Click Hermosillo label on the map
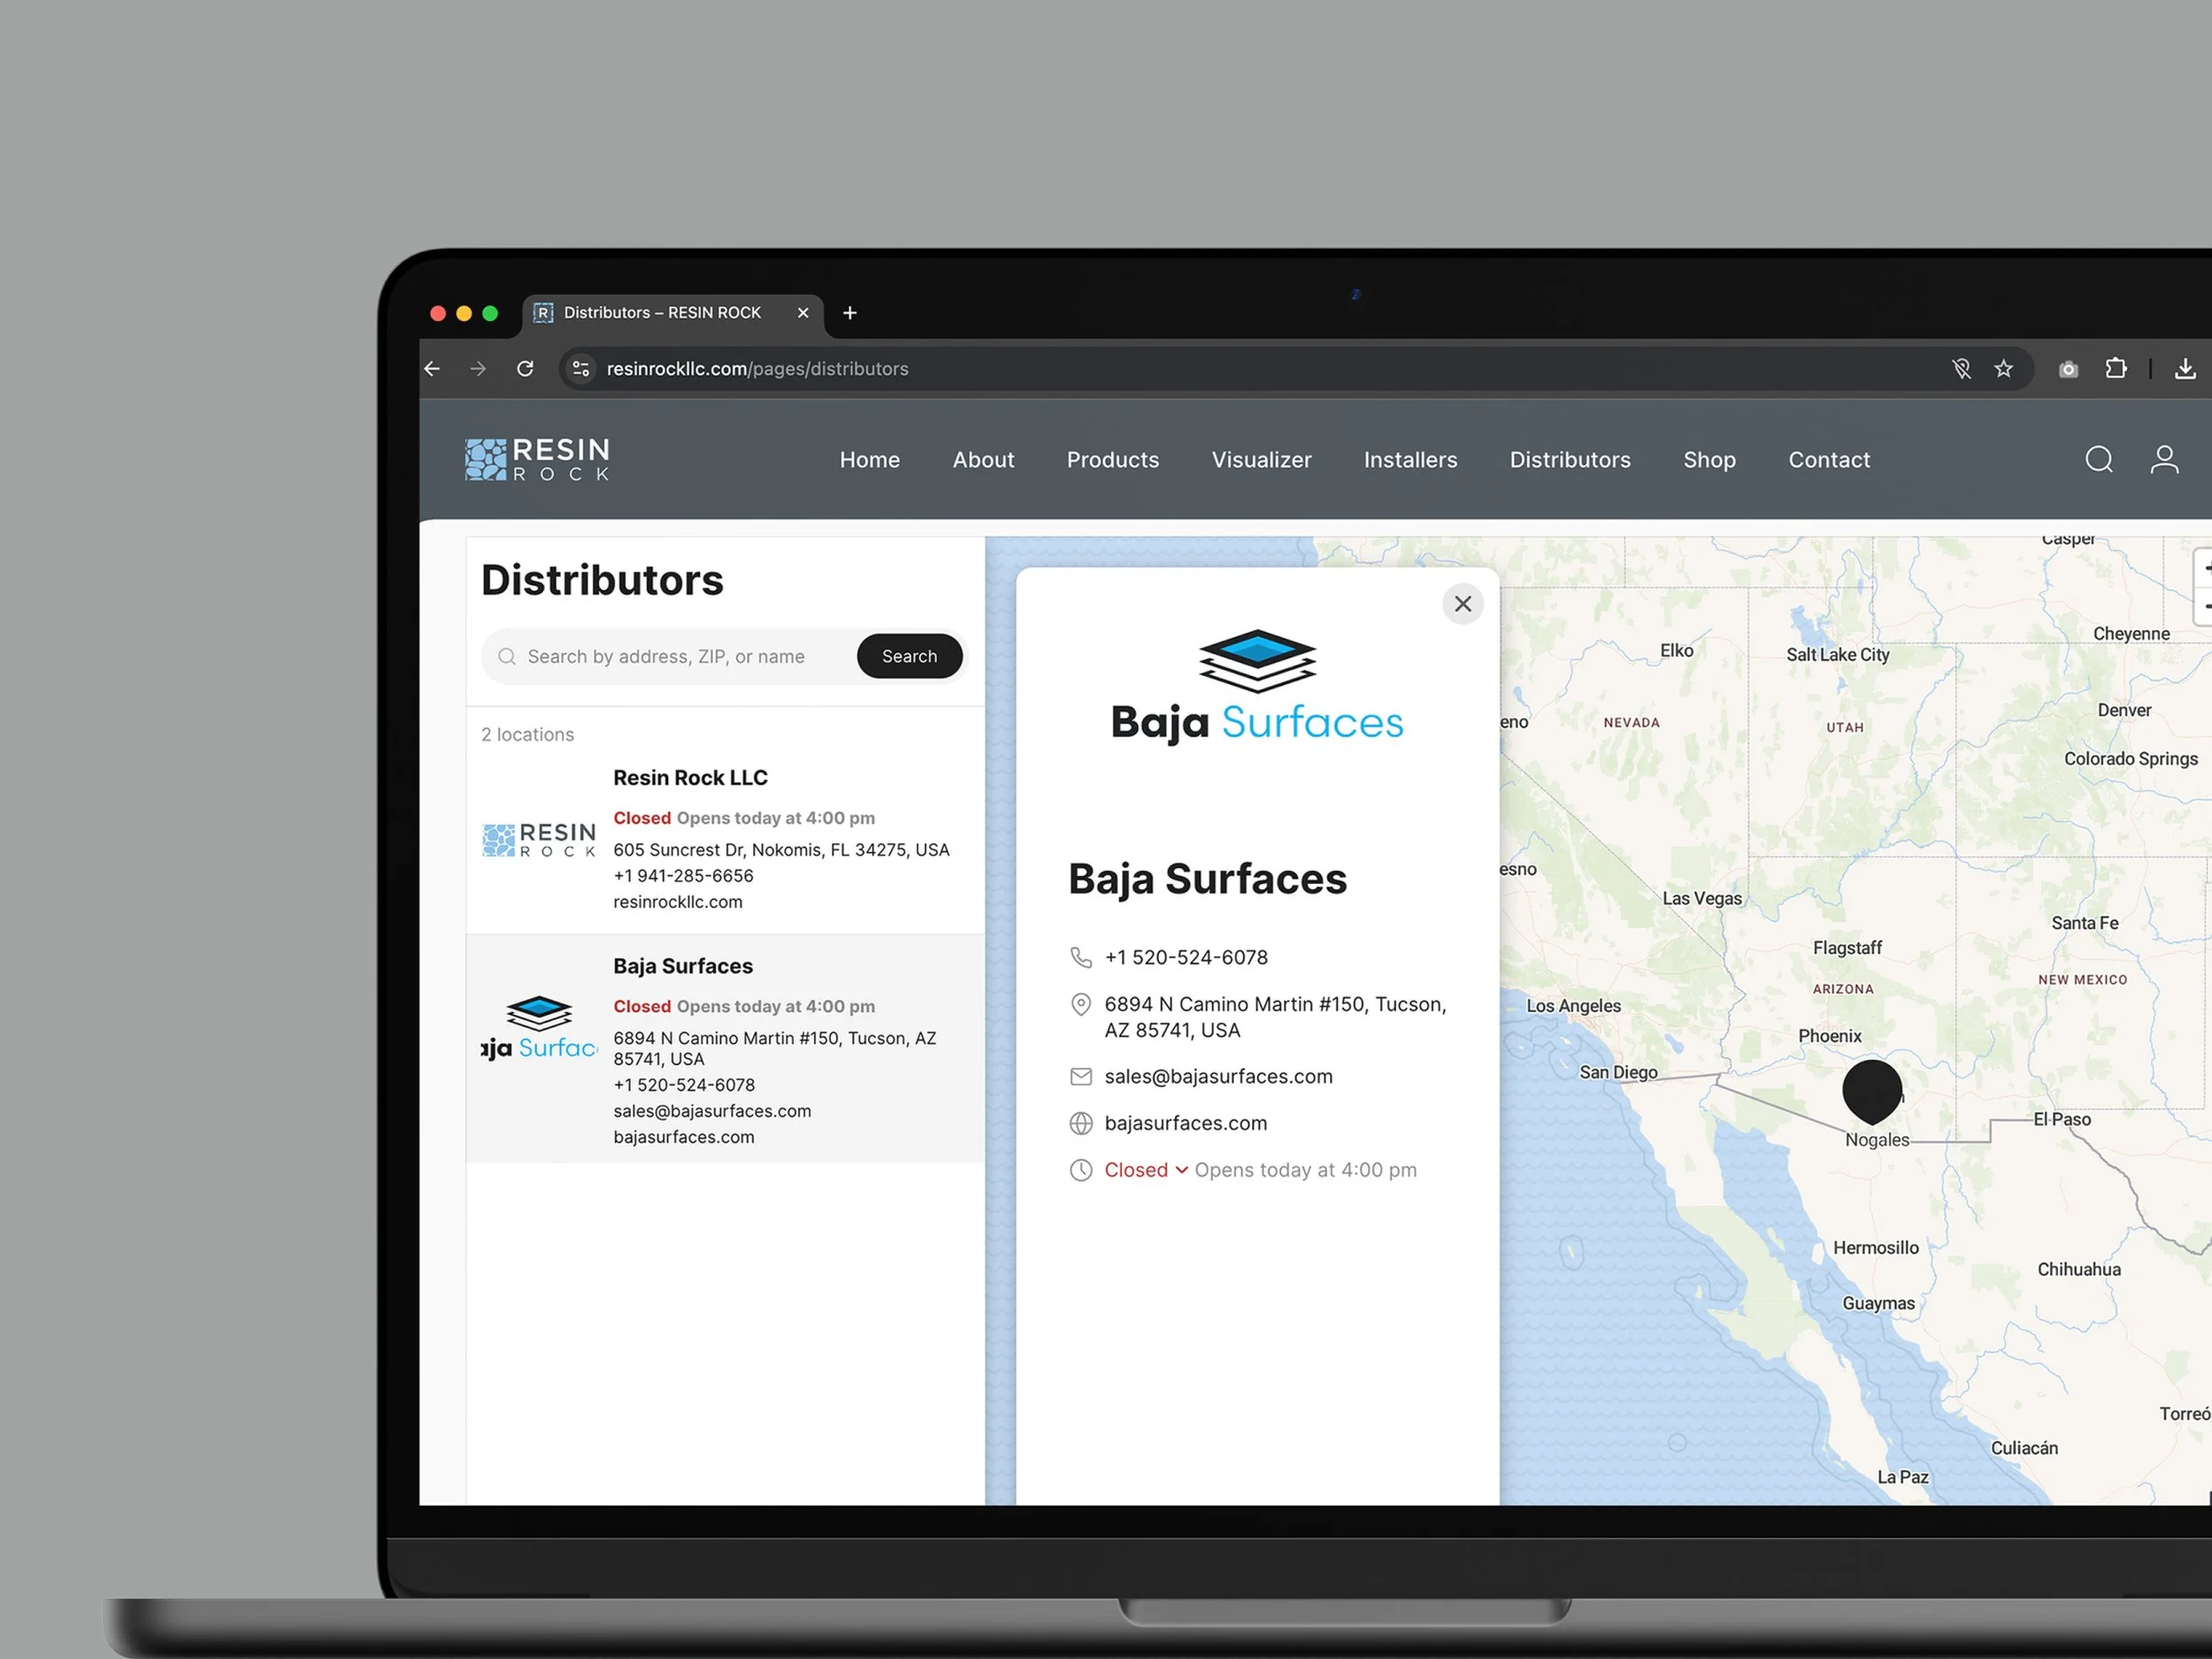The image size is (2212, 1659). 1876,1248
